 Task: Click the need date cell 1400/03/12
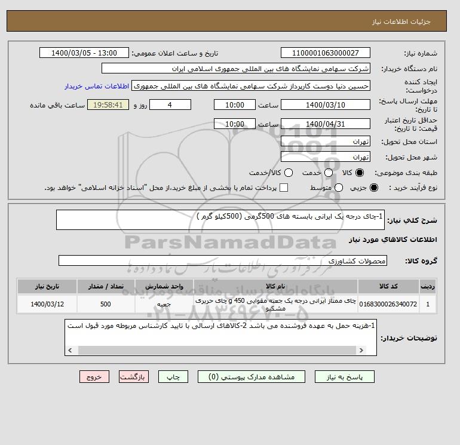[47, 304]
